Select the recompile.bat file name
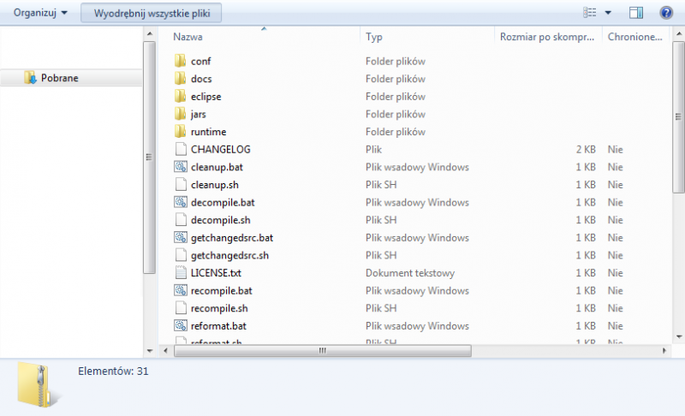This screenshot has height=416, width=685. [x=222, y=290]
